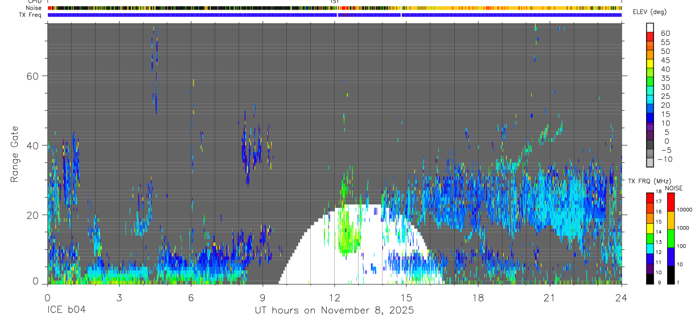Click the '10000' value on NOISE scale
This screenshot has height=322, width=699.
pyautogui.click(x=686, y=210)
